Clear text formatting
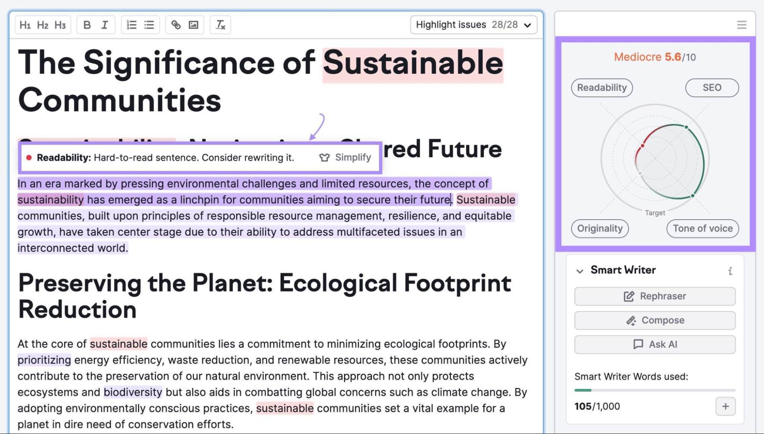 pos(220,25)
